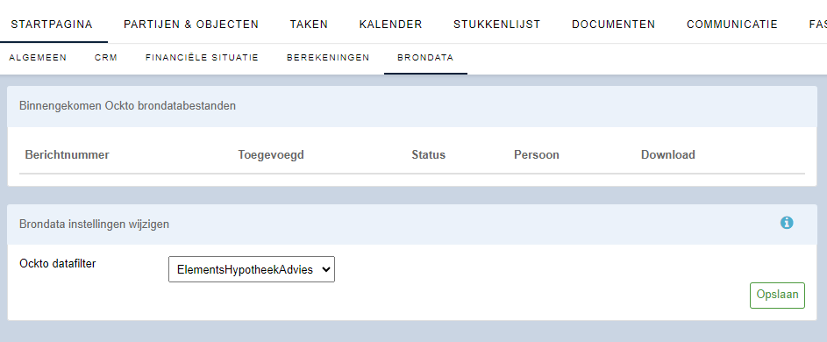Switch to the Communicatie tab

click(x=732, y=25)
